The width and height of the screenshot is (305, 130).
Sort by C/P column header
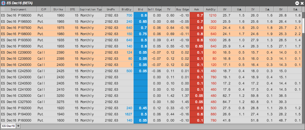(44, 9)
